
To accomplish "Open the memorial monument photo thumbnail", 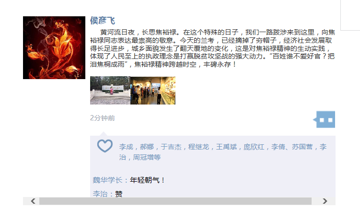I will coord(110,91).
